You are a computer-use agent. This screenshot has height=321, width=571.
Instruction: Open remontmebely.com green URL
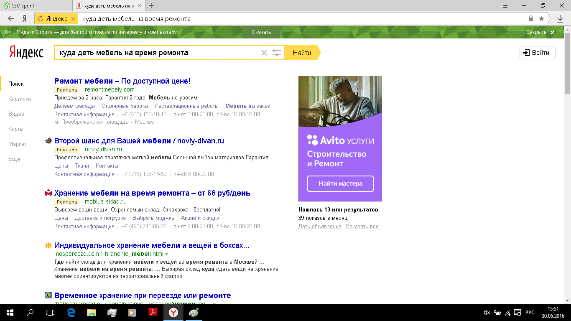110,89
